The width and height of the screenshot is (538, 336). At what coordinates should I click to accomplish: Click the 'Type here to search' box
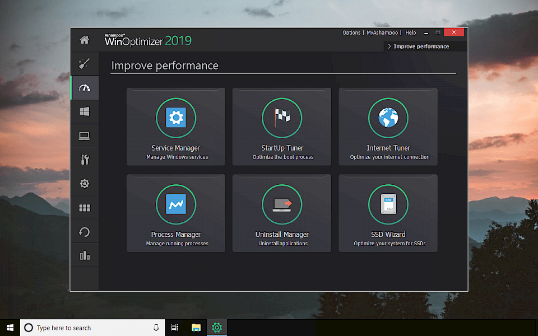92,328
